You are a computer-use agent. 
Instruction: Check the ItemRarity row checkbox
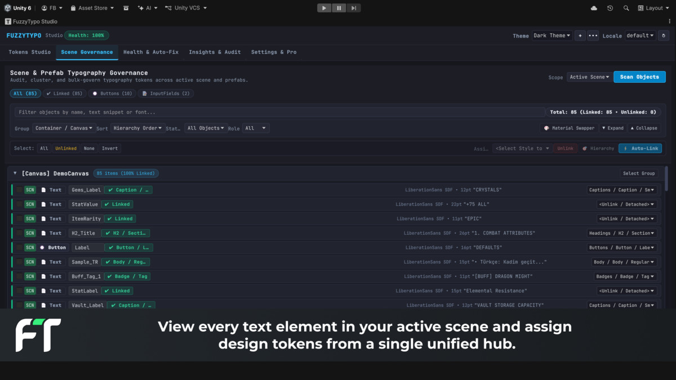pos(19,218)
